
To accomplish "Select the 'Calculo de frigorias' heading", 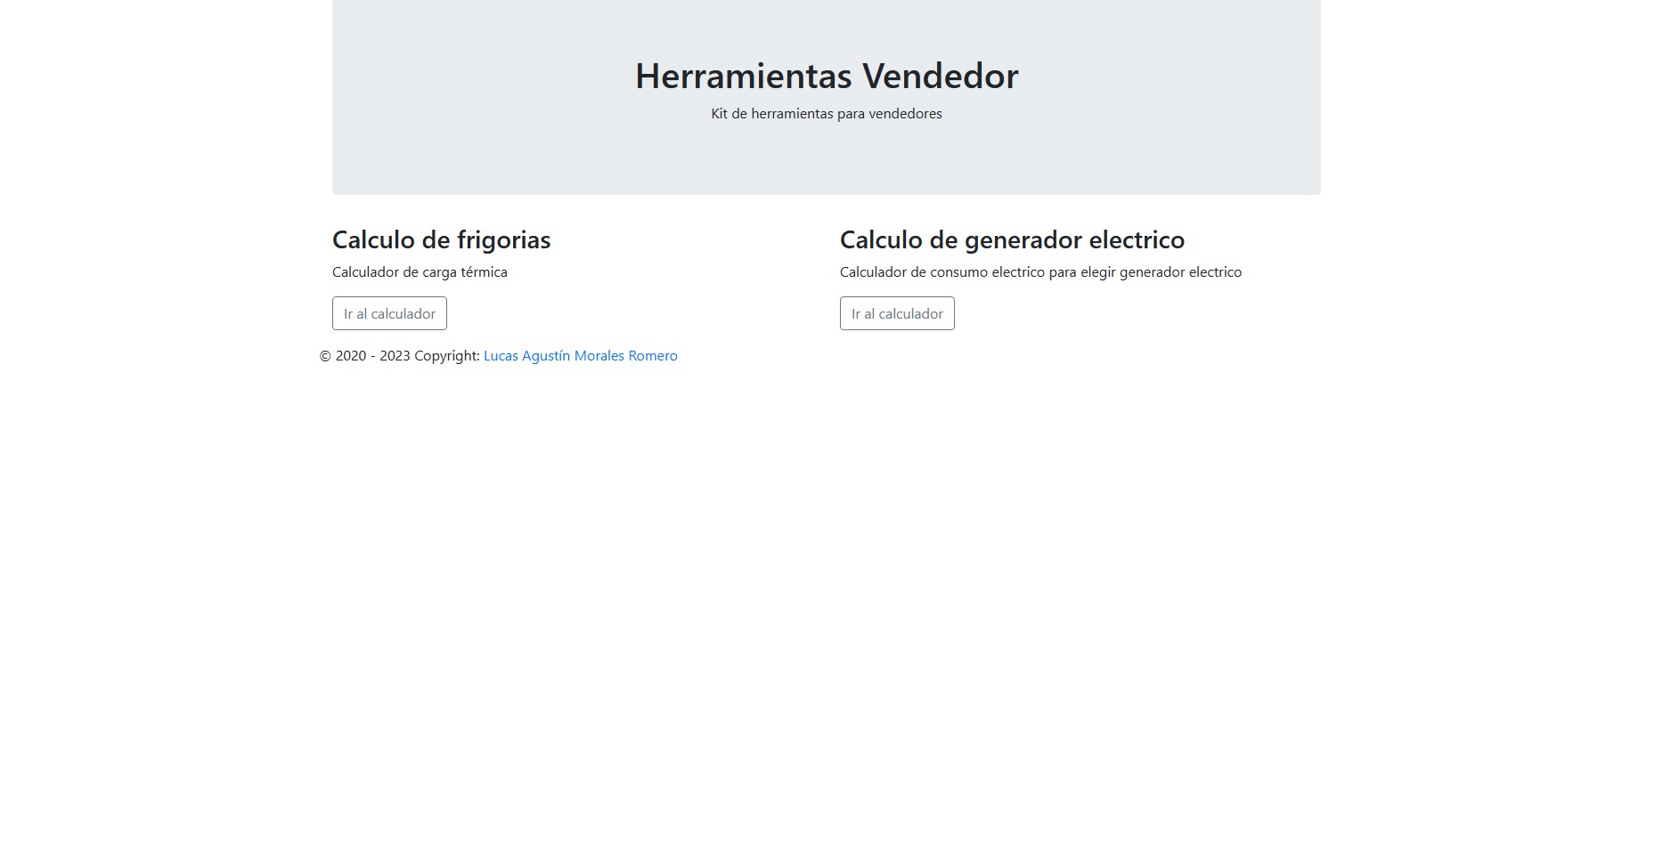I will tap(441, 240).
